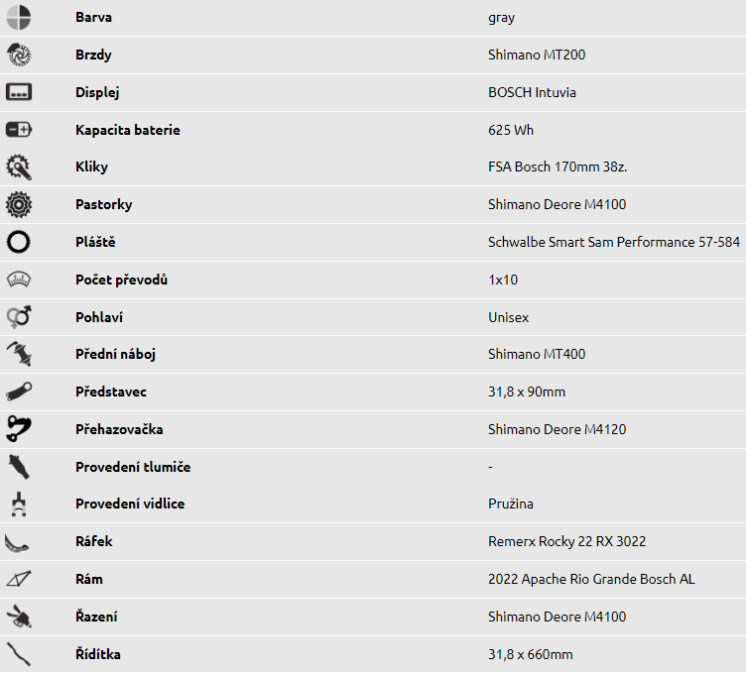Select the Shimano MT200 brake value
746x673 pixels.
click(x=537, y=55)
